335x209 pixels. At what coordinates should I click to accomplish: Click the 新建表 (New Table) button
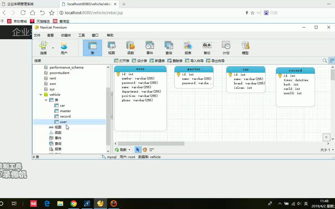(x=157, y=60)
